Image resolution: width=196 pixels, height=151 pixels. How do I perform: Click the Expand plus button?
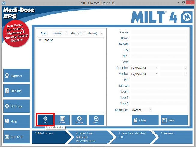click(79, 120)
